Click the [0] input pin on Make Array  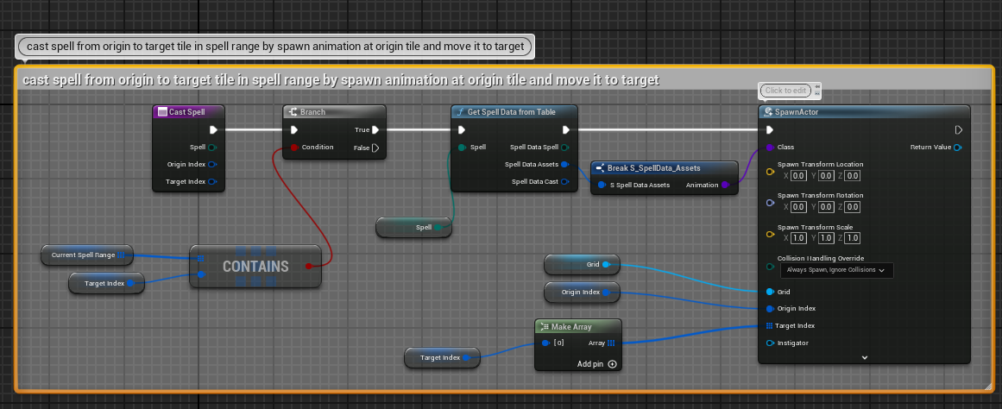545,343
